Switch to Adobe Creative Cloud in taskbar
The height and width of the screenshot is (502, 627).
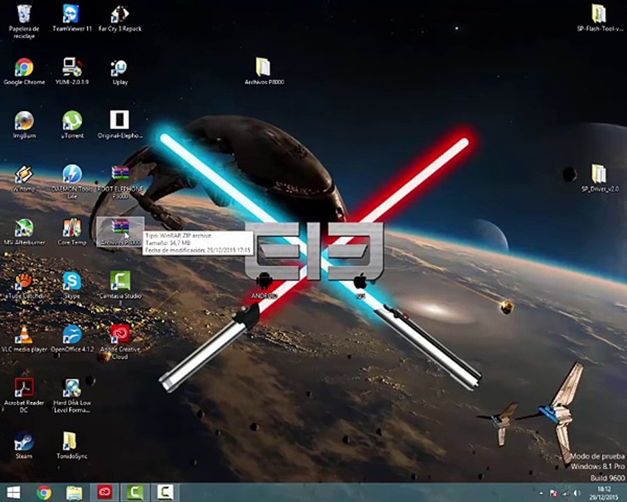click(104, 492)
